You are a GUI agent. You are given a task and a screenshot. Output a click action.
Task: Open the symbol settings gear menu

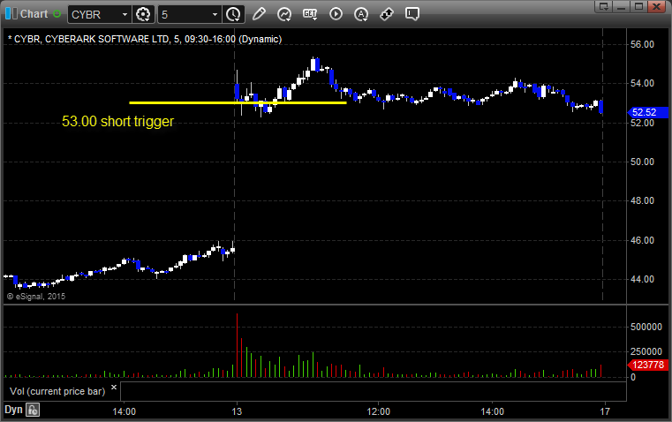(143, 14)
